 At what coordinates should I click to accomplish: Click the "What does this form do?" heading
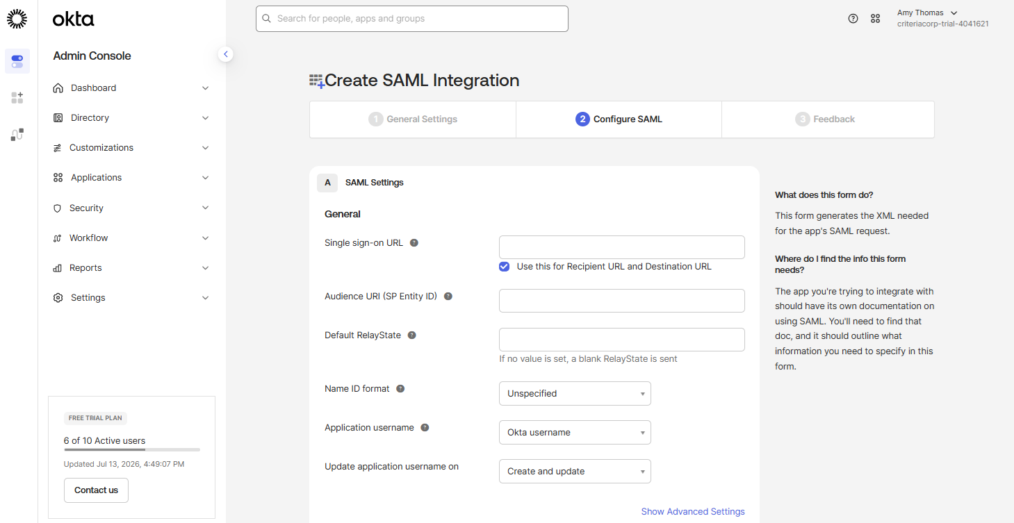824,195
